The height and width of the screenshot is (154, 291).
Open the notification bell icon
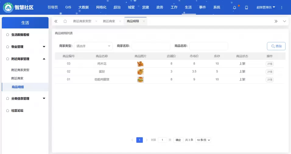tap(235, 8)
